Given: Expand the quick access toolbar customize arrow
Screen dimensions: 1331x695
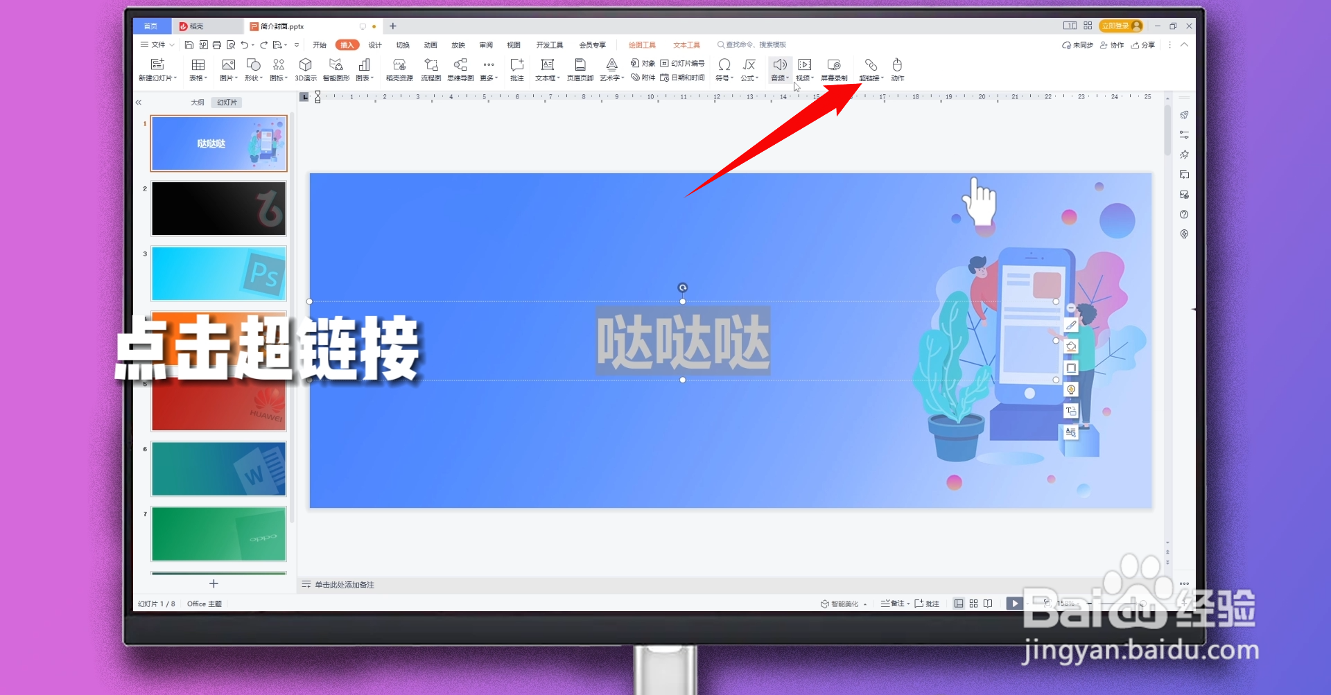Looking at the screenshot, I should click(x=297, y=45).
